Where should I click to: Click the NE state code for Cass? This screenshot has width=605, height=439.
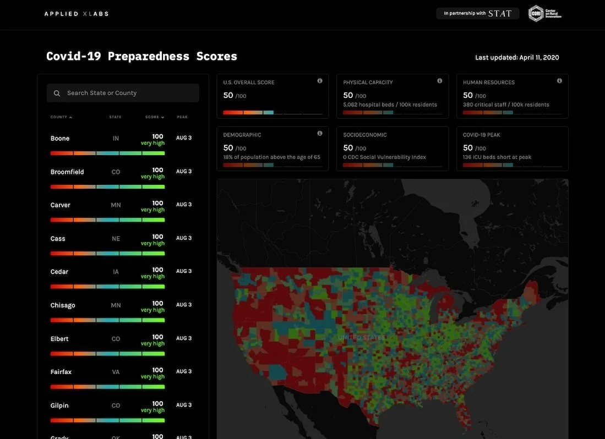pos(116,239)
